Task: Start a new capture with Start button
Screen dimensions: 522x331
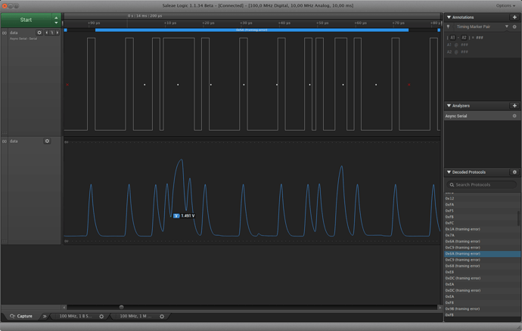Action: (26, 20)
